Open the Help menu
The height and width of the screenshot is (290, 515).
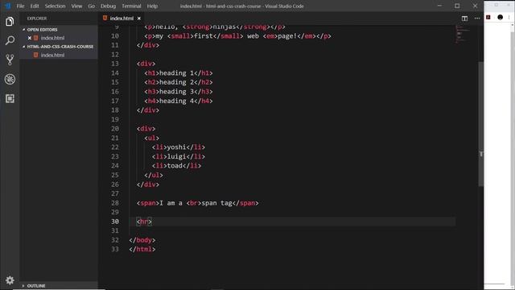coord(152,6)
